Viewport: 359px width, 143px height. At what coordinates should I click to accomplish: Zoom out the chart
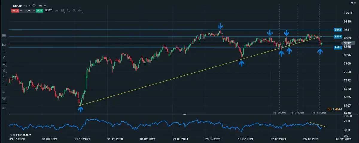click(x=69, y=10)
